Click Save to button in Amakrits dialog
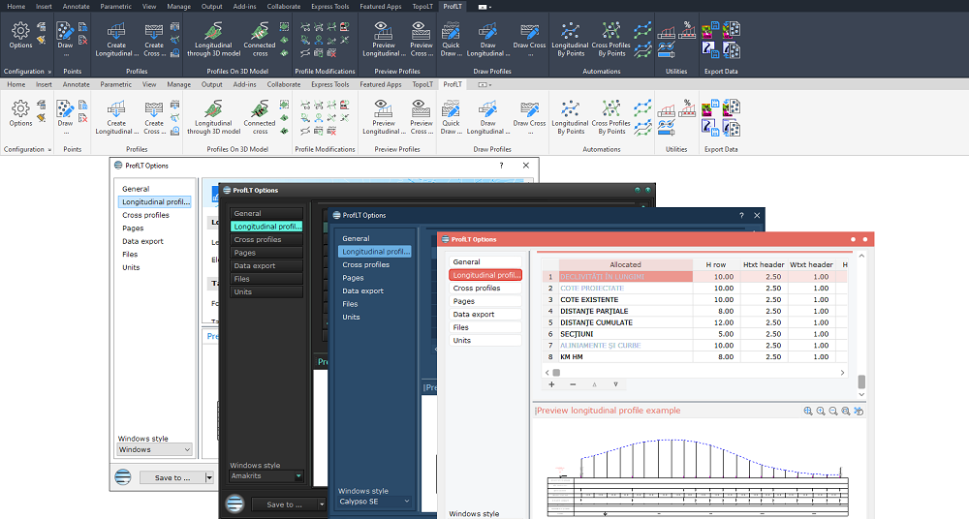 coord(284,504)
